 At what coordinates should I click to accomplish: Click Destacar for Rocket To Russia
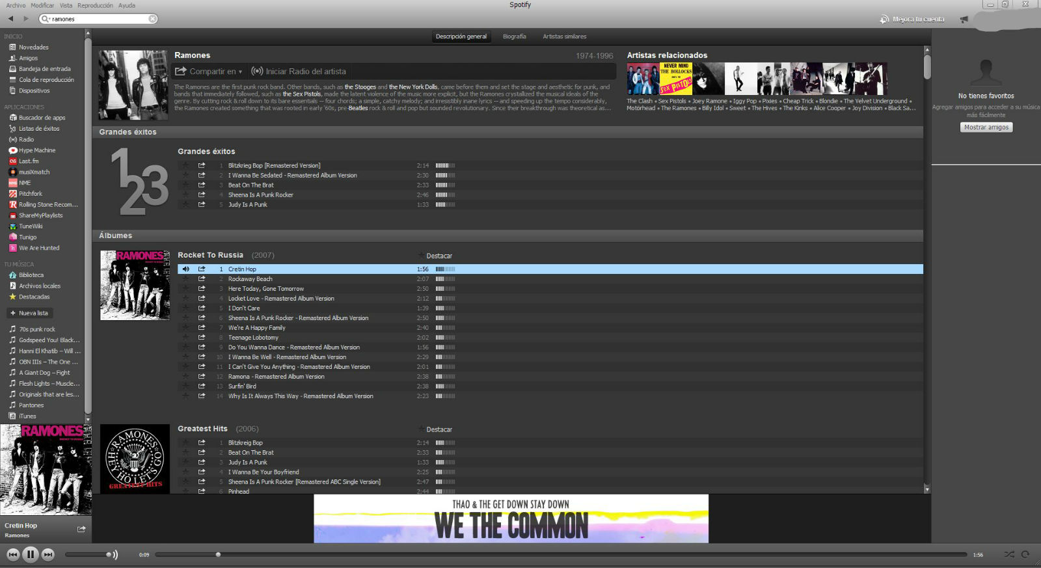pyautogui.click(x=435, y=256)
